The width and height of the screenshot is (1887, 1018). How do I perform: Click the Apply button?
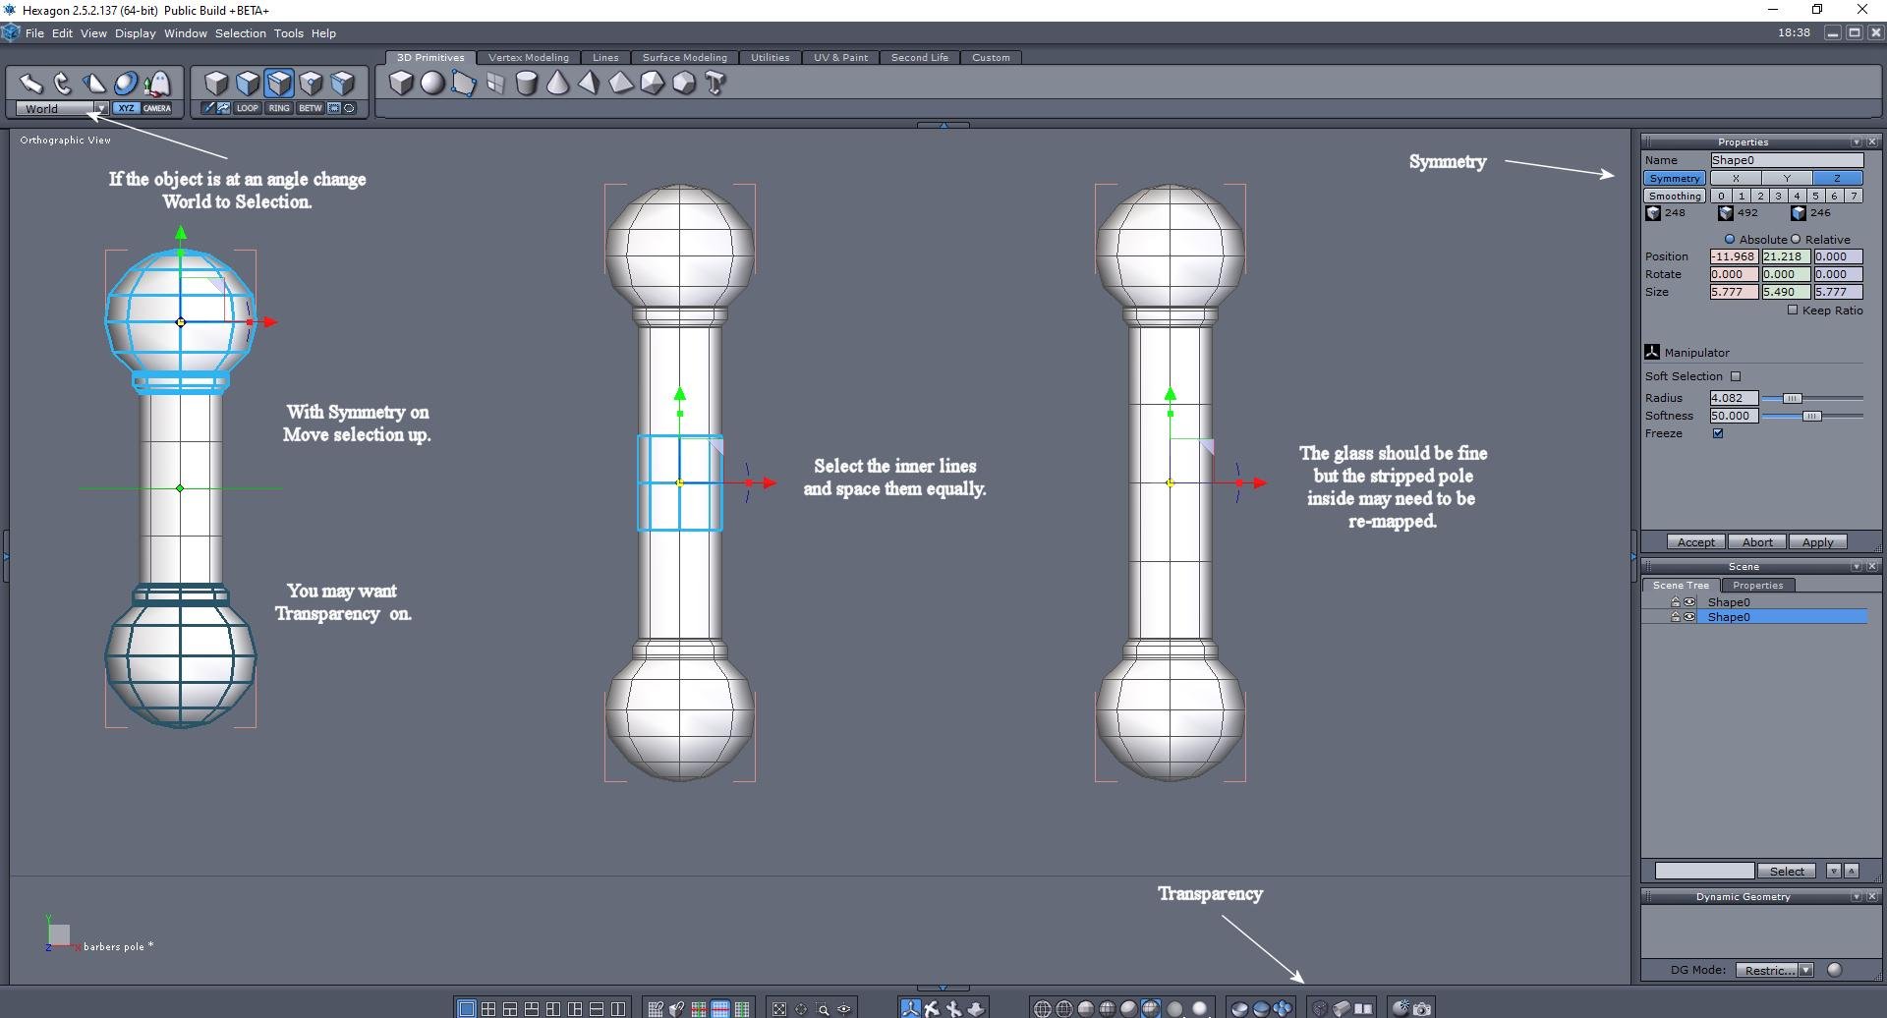[x=1818, y=542]
